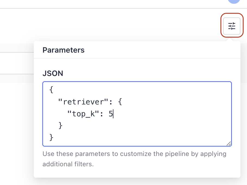Place cursor on the "top_k" key
The height and width of the screenshot is (185, 247).
coord(83,114)
